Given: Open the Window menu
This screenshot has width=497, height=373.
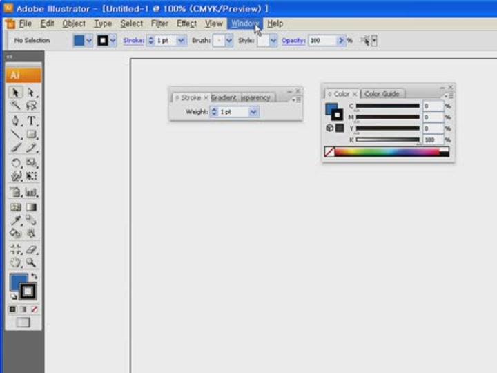Looking at the screenshot, I should (x=244, y=23).
